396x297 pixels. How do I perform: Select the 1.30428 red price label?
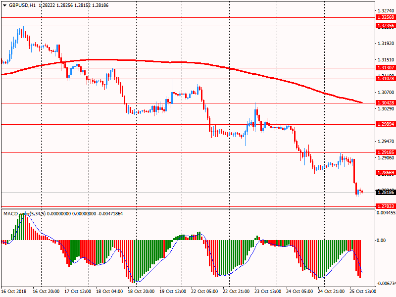tap(385, 102)
